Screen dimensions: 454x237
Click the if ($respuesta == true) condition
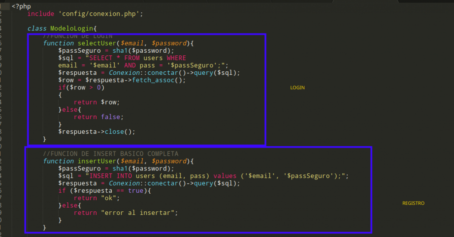point(105,190)
